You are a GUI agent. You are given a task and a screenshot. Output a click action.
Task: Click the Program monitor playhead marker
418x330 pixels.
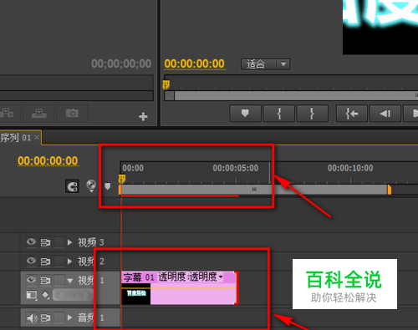coord(166,84)
